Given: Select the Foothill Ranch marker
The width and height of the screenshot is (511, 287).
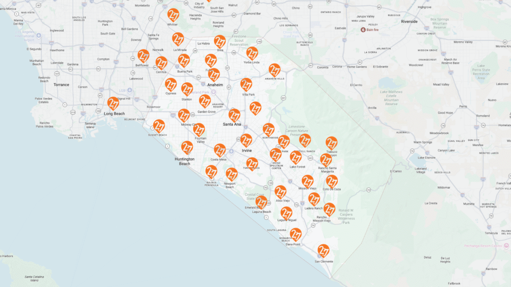Looking at the screenshot, I should coord(305,141).
